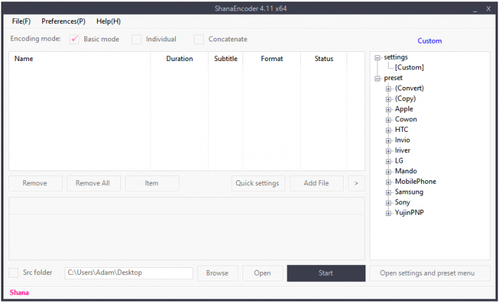Click the Format column header
Screen dimensions: 499x303
coord(272,59)
